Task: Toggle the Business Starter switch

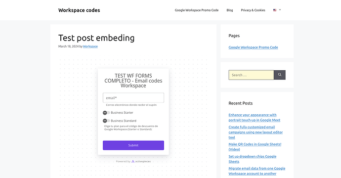Action: 106,113
